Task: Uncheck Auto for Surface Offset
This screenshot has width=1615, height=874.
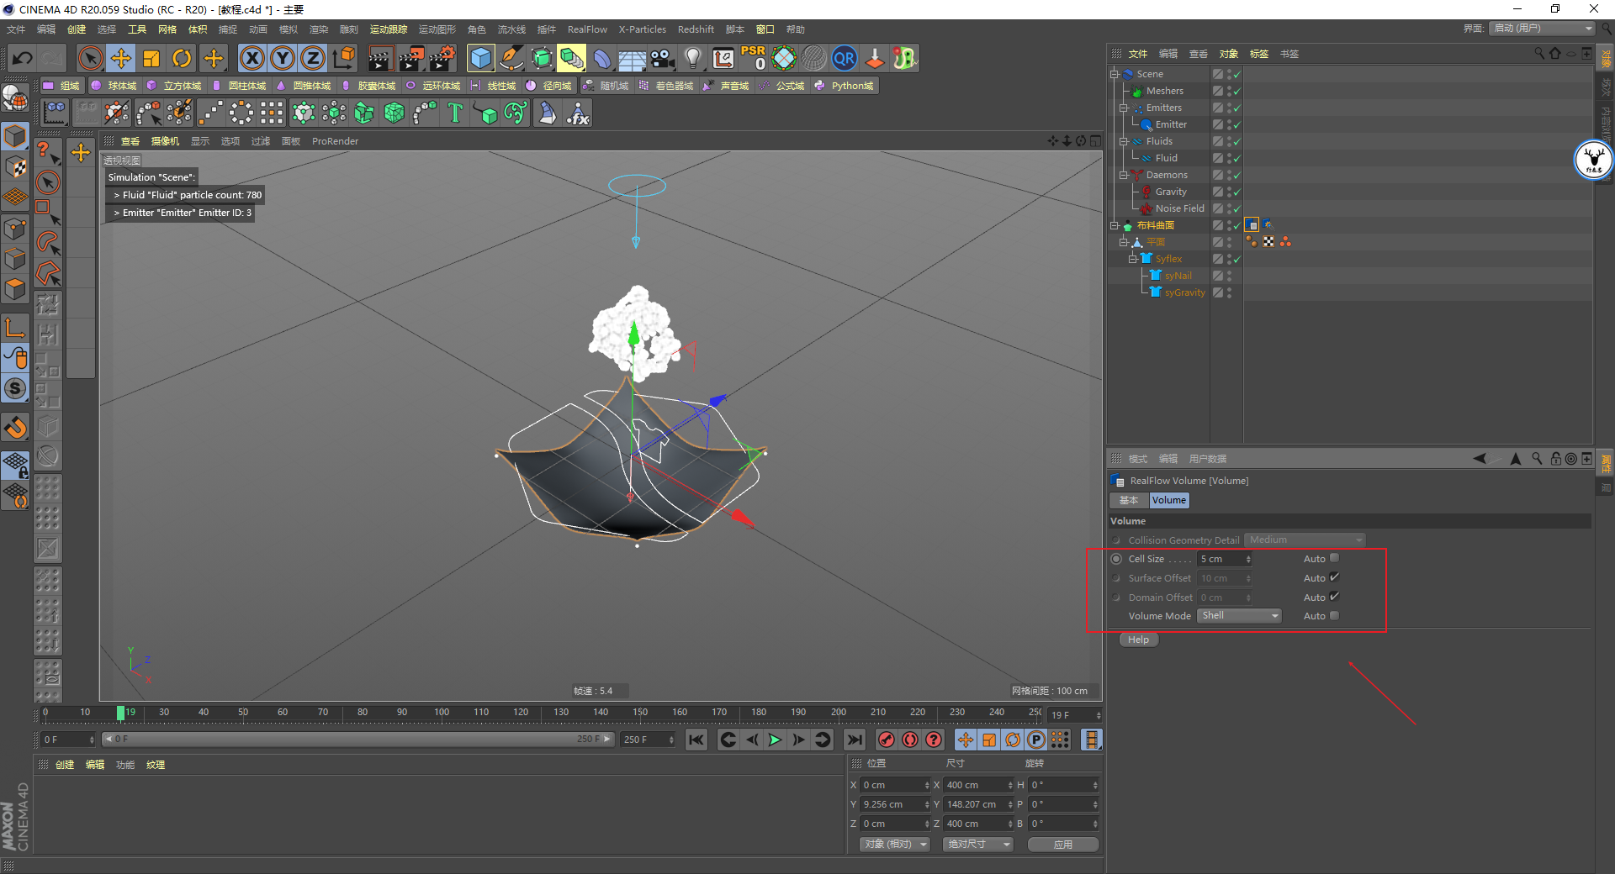Action: (1334, 577)
